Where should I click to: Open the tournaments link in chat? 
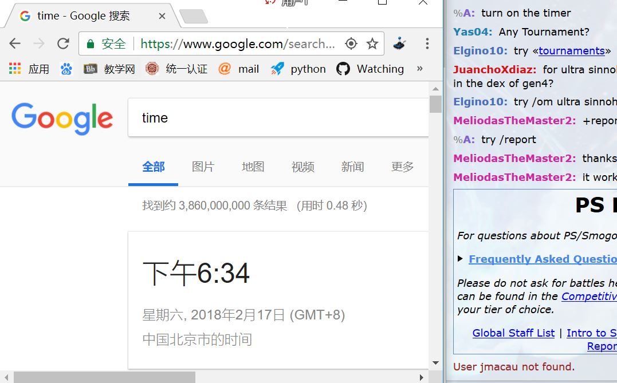(571, 50)
